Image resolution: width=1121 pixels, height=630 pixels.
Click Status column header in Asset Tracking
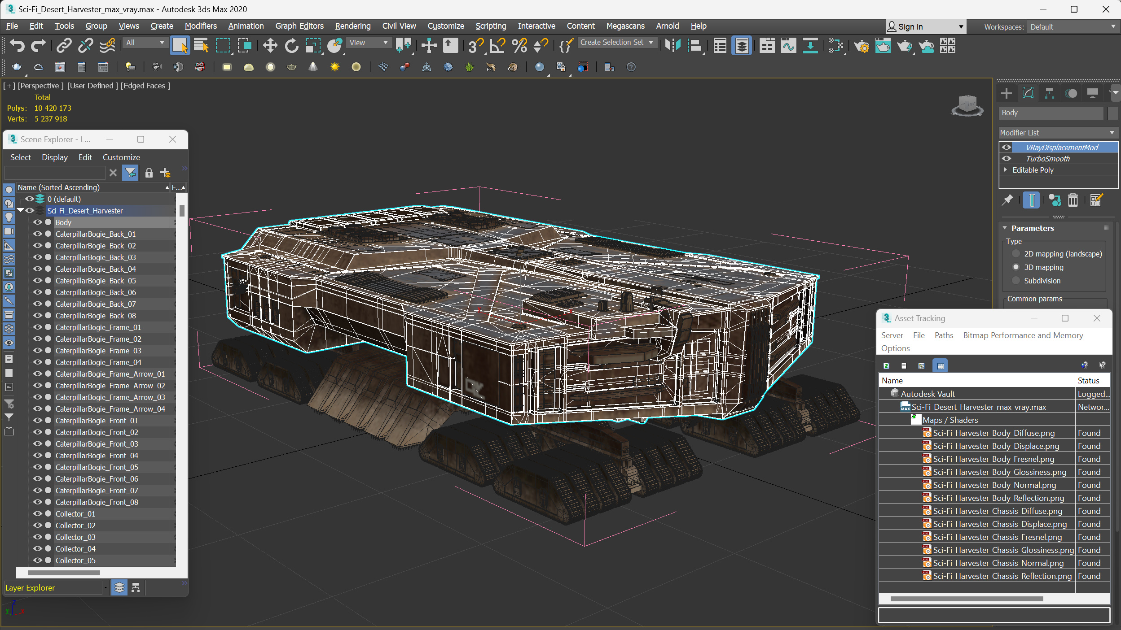1092,381
